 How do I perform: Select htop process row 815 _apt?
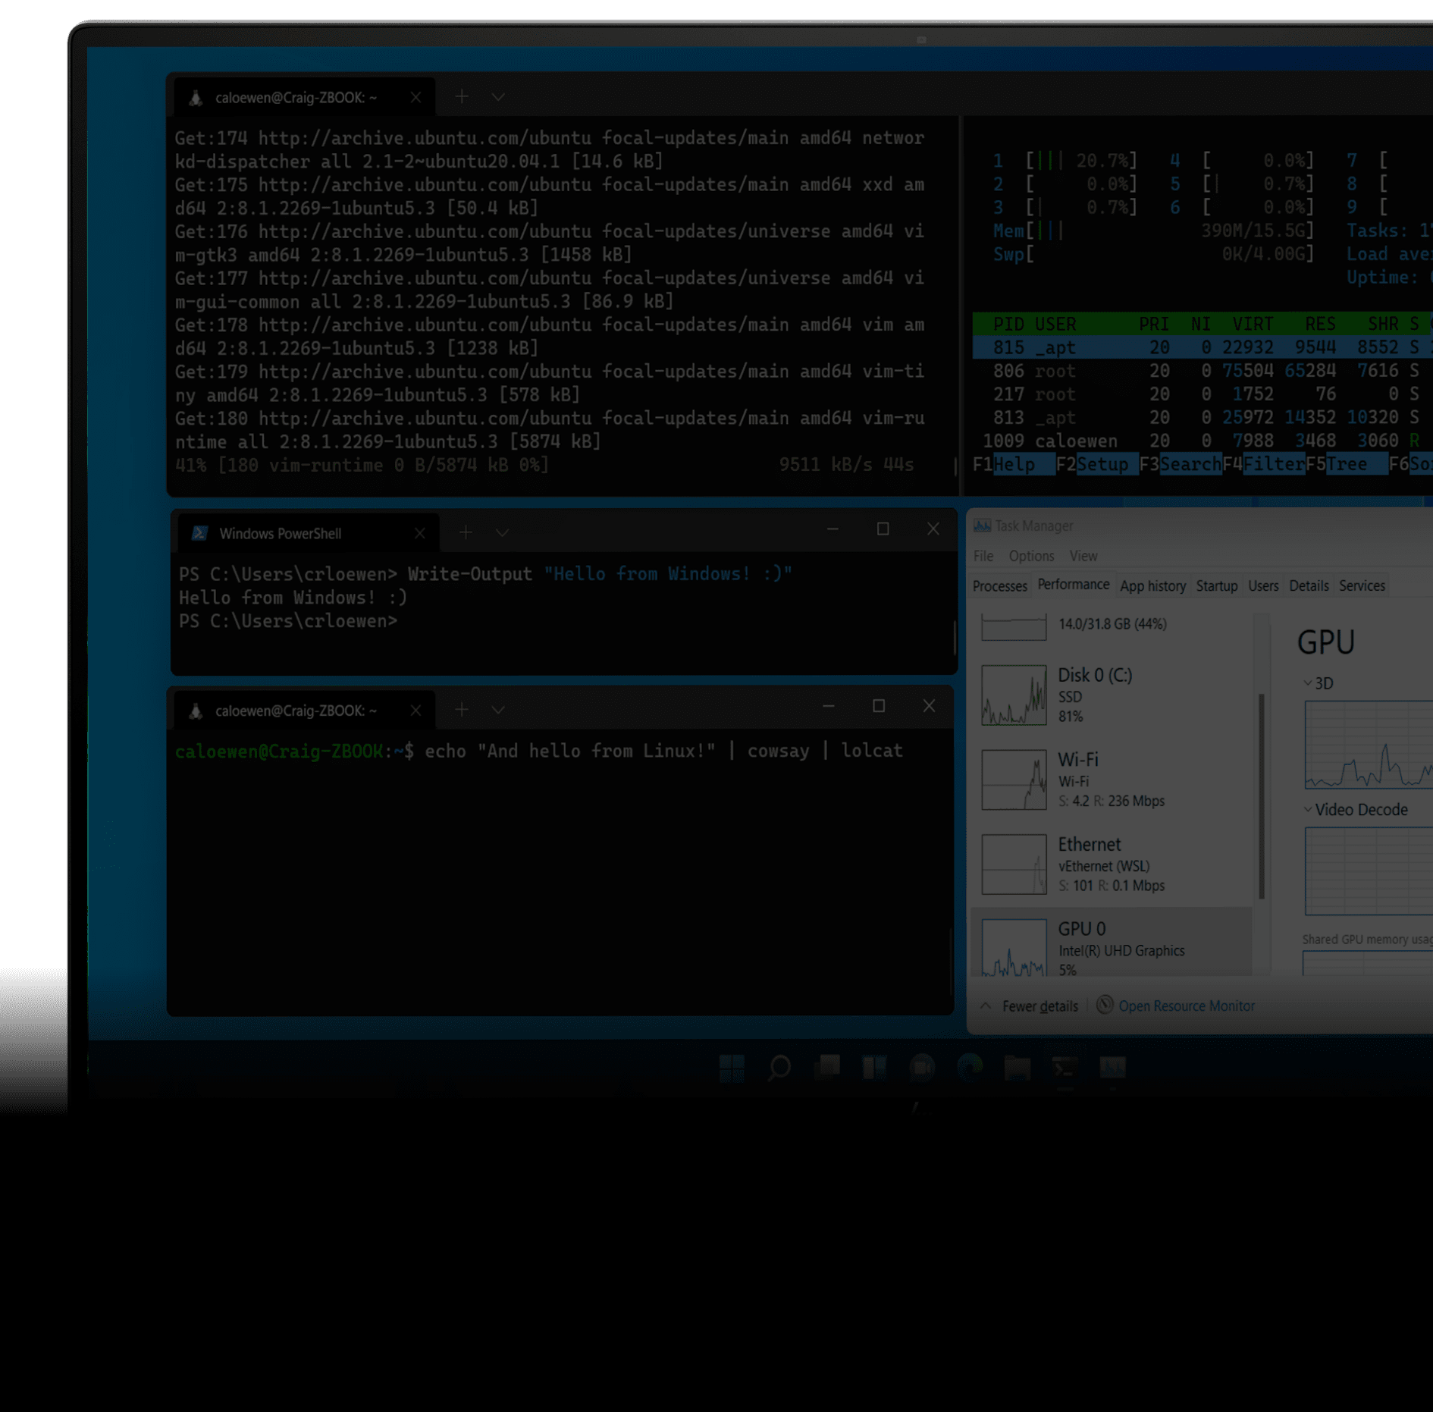tap(1202, 347)
